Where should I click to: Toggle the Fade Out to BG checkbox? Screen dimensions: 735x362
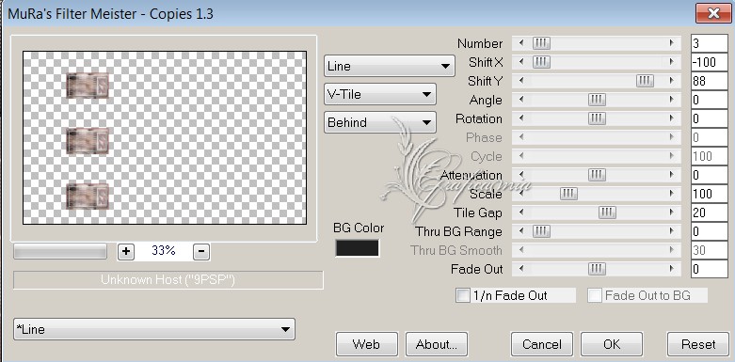[595, 295]
